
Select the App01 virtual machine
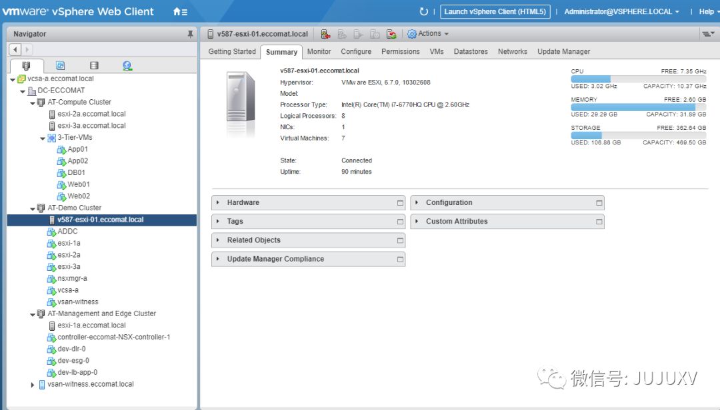[77, 149]
